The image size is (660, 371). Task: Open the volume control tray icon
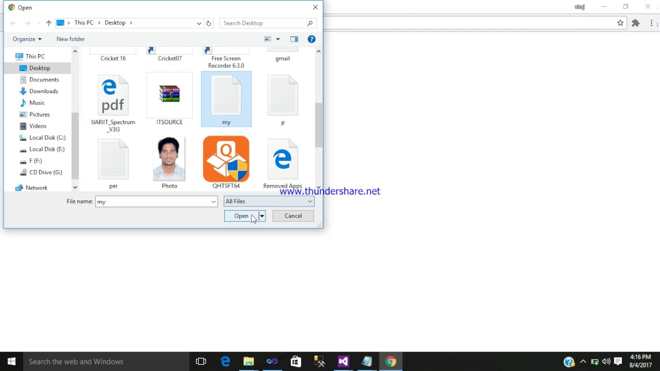point(606,362)
